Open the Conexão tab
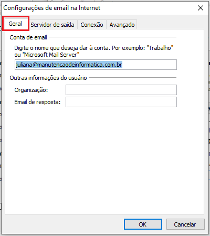 pos(92,25)
